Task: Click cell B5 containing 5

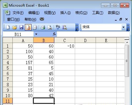Action: pyautogui.click(x=44, y=68)
